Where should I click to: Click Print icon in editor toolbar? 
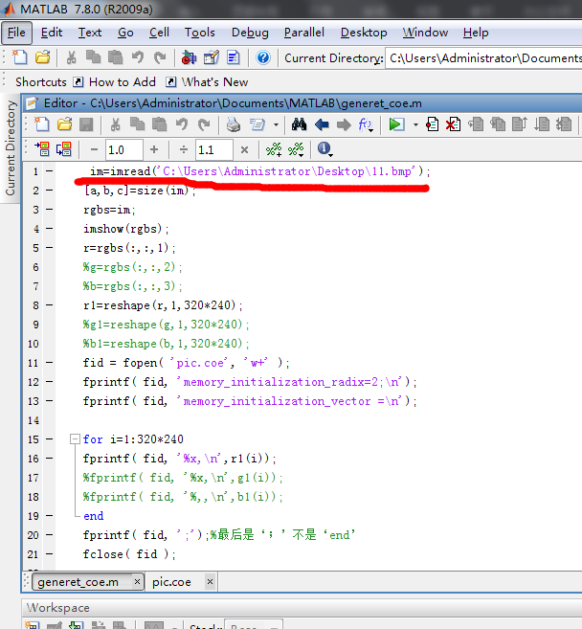pos(233,124)
